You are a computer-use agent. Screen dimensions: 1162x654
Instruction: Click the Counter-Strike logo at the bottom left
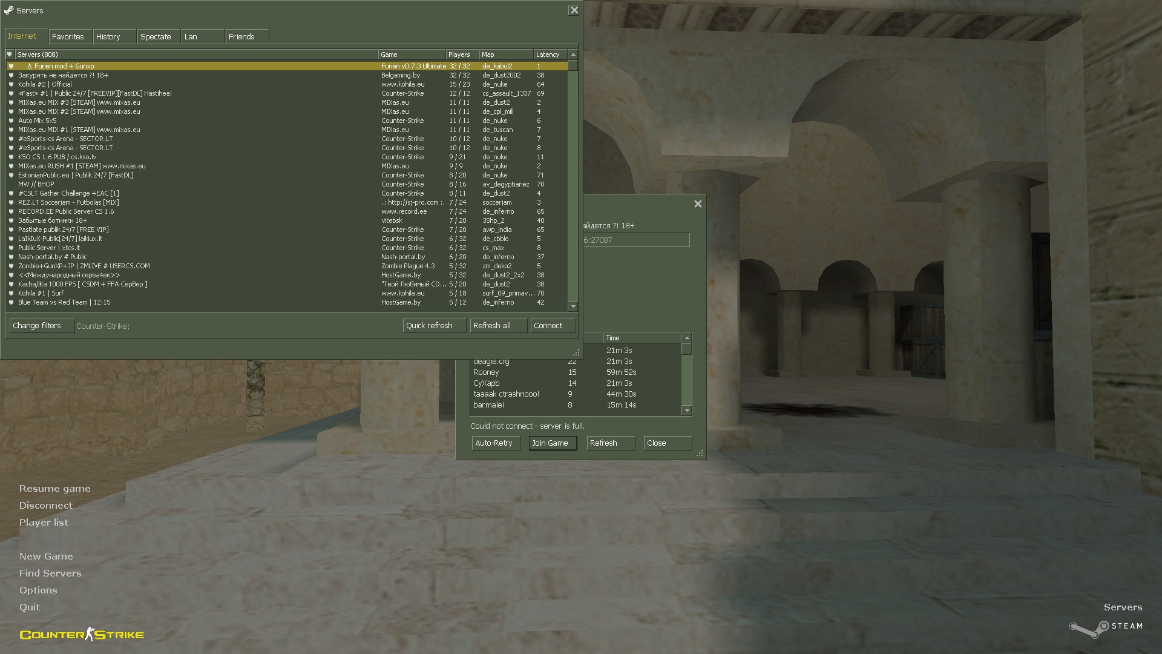(82, 635)
